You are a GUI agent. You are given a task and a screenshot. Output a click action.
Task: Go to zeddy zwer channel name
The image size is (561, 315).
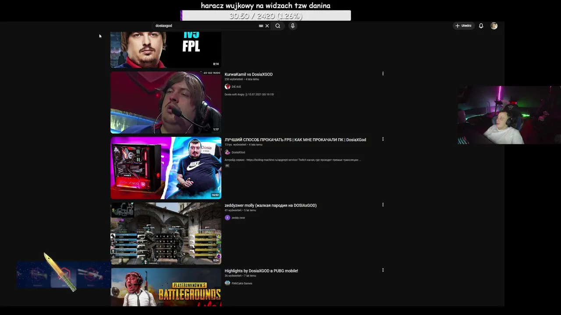point(238,217)
